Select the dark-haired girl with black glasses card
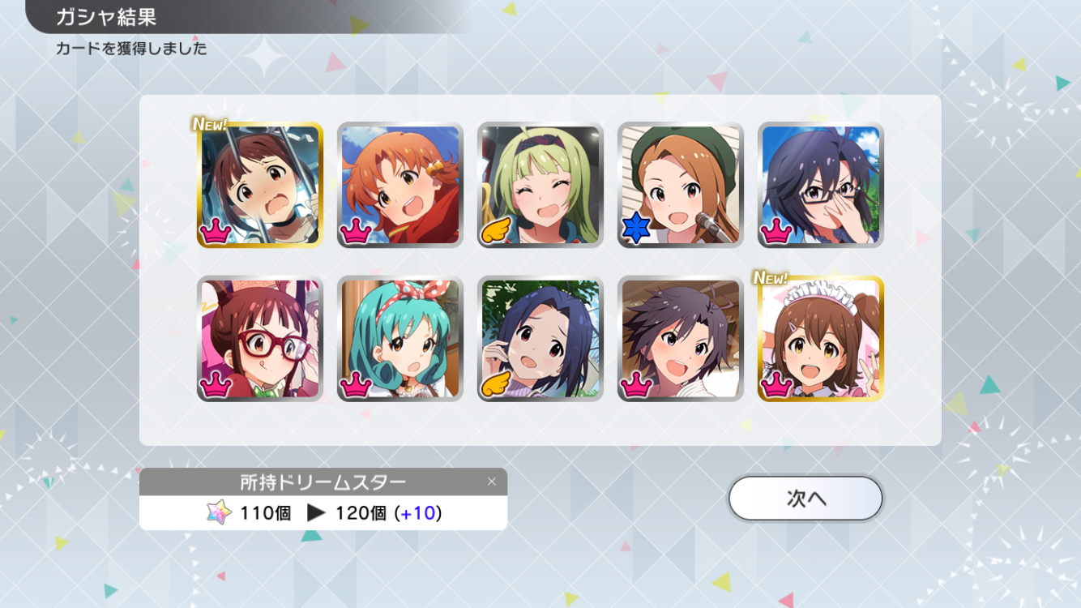 tap(820, 185)
